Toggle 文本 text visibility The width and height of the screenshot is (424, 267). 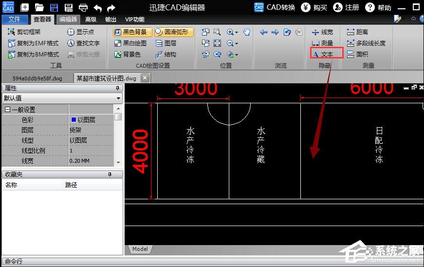coord(323,55)
